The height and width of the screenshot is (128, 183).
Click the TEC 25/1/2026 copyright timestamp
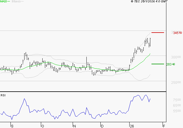tap(149, 1)
